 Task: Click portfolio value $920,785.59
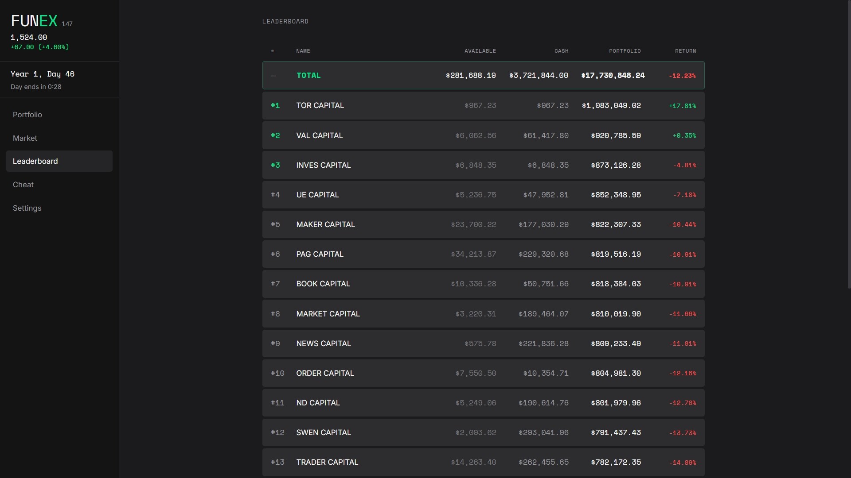point(616,135)
